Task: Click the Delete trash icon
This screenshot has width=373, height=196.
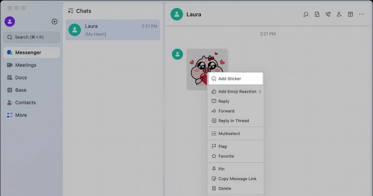Action: click(x=214, y=188)
